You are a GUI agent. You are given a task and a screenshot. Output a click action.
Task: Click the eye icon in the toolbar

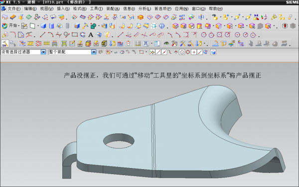click(x=166, y=44)
